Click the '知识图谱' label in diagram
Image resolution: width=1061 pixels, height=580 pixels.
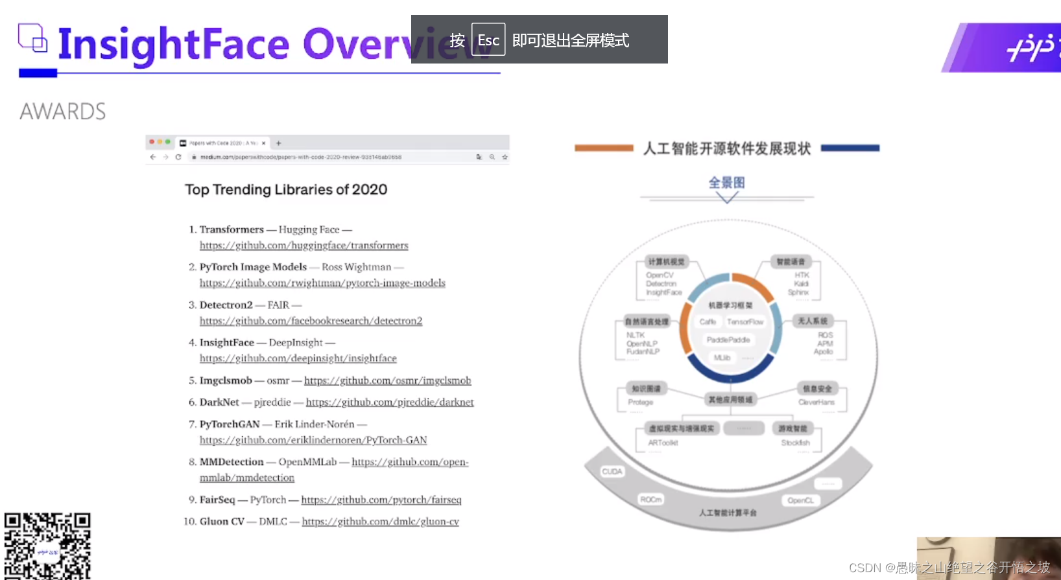(646, 389)
